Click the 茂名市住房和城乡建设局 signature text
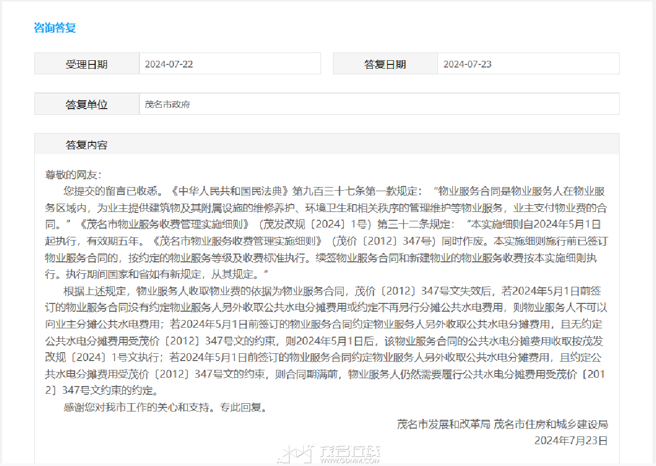Image resolution: width=656 pixels, height=466 pixels. [x=551, y=424]
